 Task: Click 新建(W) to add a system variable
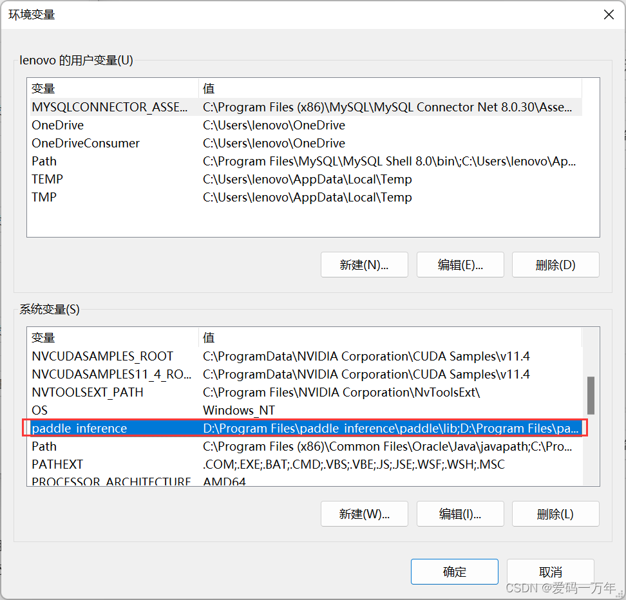coord(364,514)
